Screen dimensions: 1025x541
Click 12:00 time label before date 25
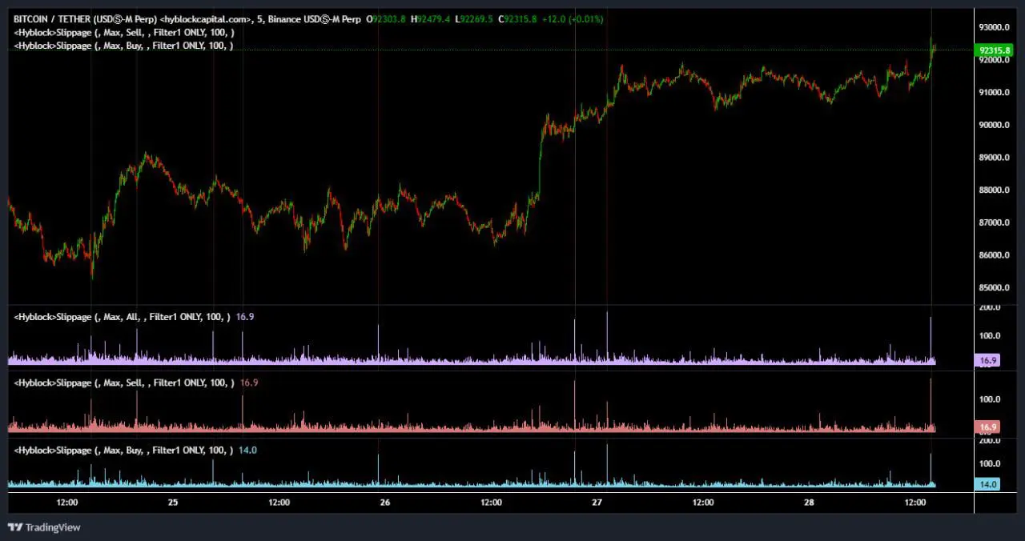[67, 503]
